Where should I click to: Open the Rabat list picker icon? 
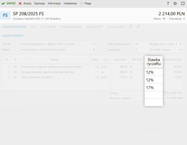[x=94, y=50]
